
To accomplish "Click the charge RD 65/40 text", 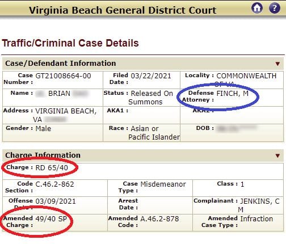I will (x=52, y=167).
